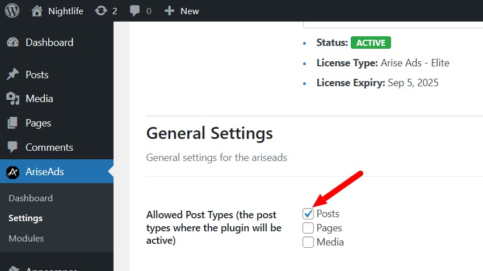Click the Media library icon
The width and height of the screenshot is (483, 271).
[12, 99]
